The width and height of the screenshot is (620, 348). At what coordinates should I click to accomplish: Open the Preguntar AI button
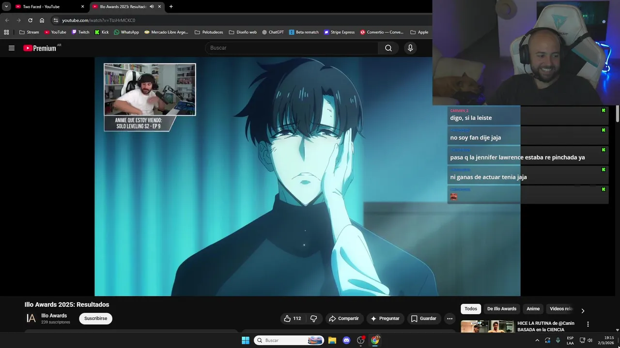pyautogui.click(x=385, y=319)
